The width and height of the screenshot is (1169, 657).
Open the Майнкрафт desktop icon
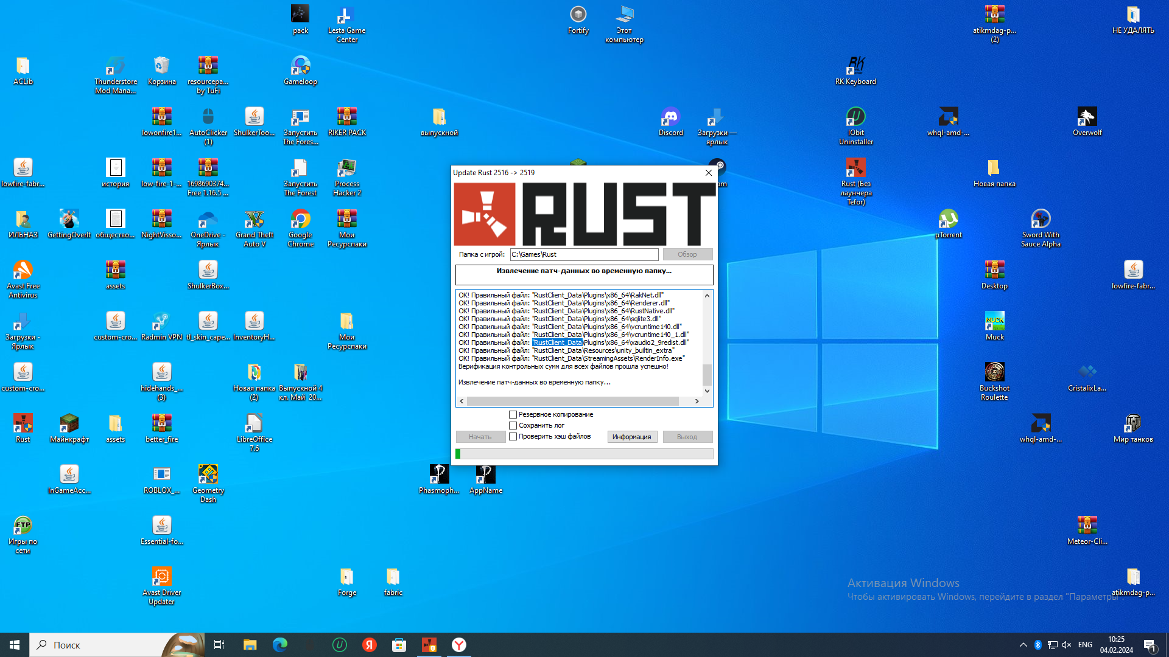69,428
